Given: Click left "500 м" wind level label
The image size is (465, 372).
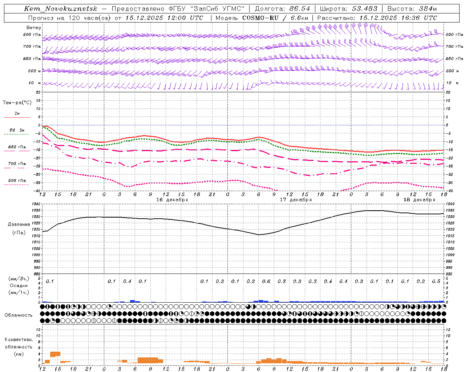Looking at the screenshot, I should pyautogui.click(x=35, y=71).
